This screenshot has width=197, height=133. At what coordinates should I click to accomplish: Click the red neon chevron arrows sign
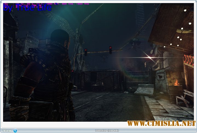click(189, 59)
